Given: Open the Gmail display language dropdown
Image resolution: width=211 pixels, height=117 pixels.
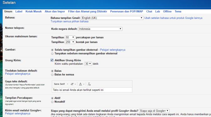Looking at the screenshot, I should tap(112, 18).
